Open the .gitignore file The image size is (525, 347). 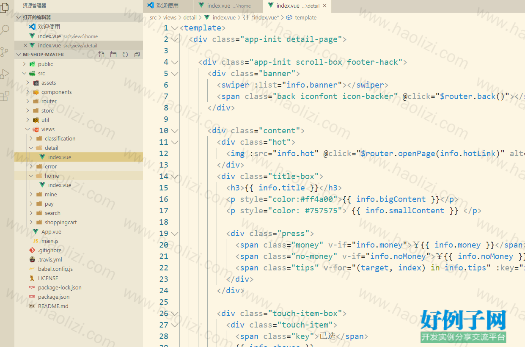point(78,251)
